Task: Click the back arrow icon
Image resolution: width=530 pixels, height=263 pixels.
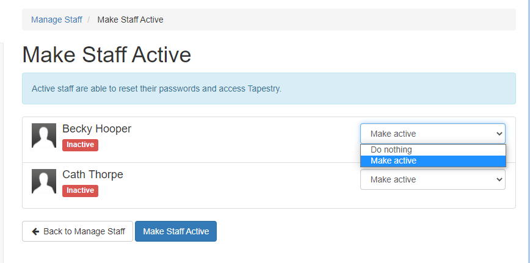Action: [x=35, y=231]
